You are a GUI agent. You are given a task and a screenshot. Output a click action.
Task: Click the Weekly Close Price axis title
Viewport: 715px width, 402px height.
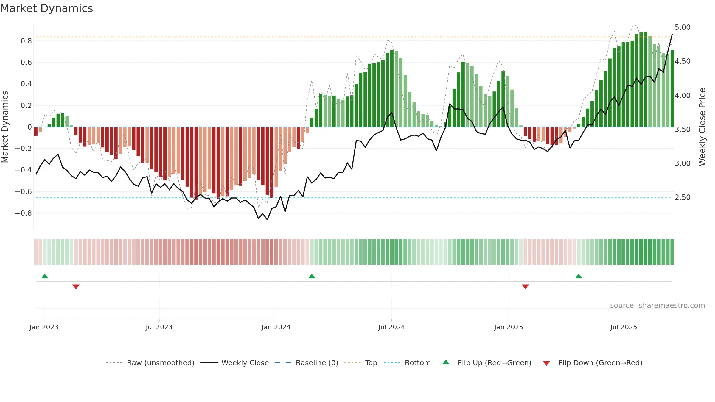[702, 127]
